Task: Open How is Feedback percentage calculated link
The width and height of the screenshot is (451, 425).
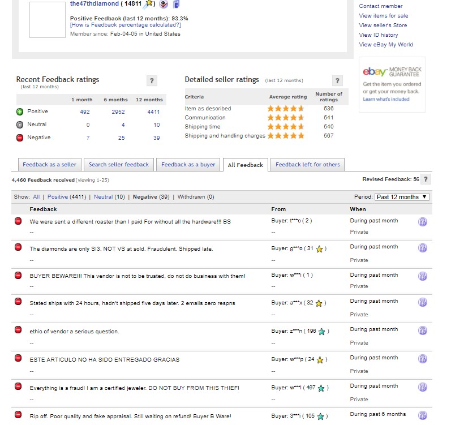Action: click(x=126, y=25)
